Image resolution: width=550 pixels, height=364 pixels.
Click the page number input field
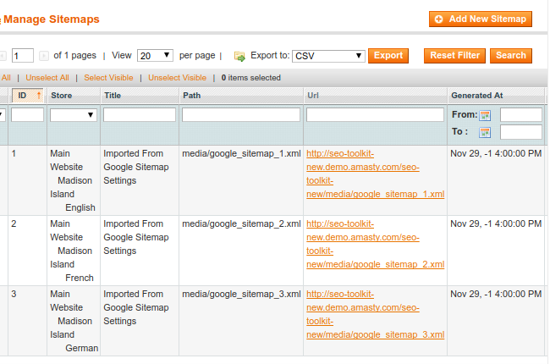tap(23, 56)
